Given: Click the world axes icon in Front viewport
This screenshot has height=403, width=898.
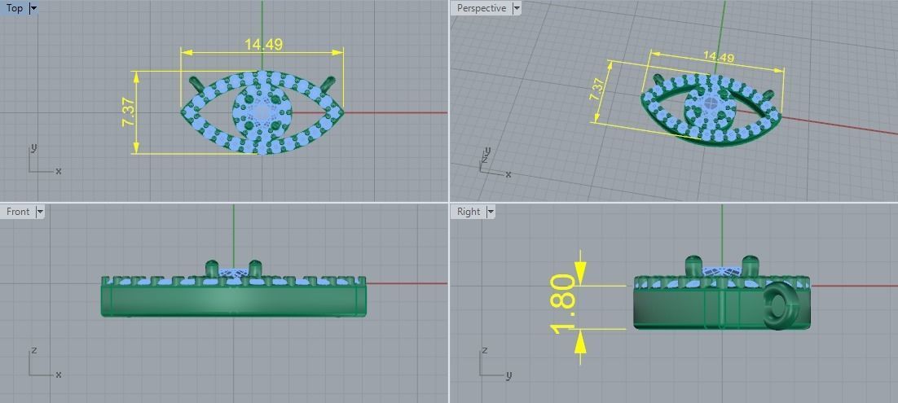Looking at the screenshot, I should (x=43, y=361).
